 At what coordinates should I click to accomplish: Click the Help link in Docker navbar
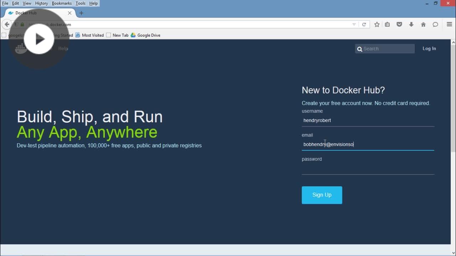pyautogui.click(x=63, y=48)
